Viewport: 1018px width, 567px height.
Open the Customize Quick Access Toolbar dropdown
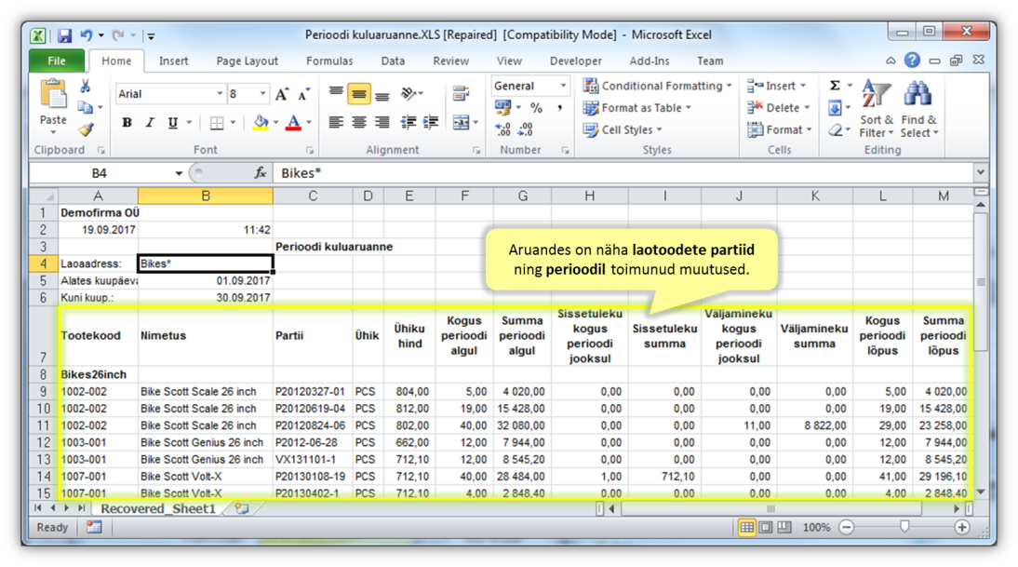[151, 36]
